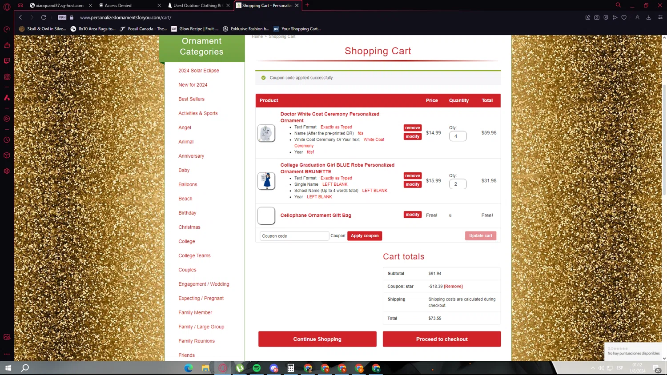Open Calculator from the taskbar
Viewport: 667px width, 375px height.
pos(290,368)
